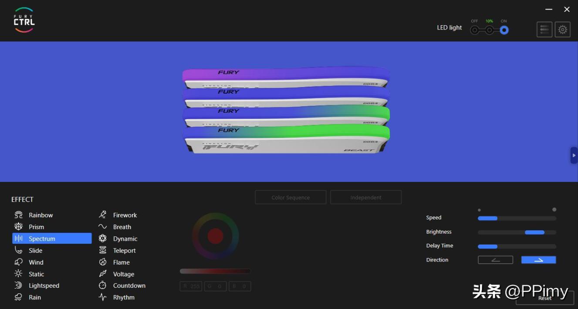Screen dimensions: 578x309
Task: Select the top FURY memory module
Action: [286, 77]
